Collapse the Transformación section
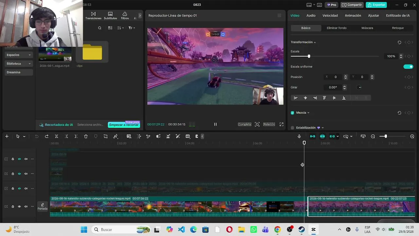 [x=315, y=42]
